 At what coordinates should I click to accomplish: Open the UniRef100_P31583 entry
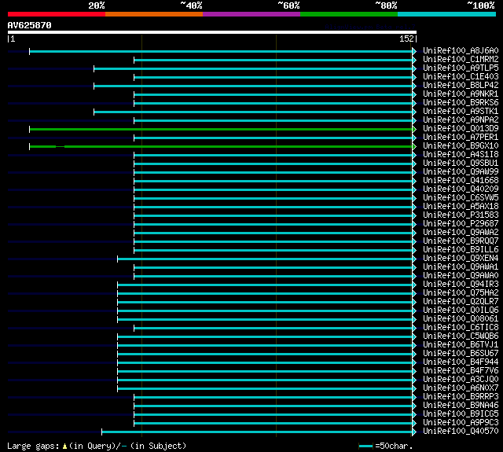[461, 215]
